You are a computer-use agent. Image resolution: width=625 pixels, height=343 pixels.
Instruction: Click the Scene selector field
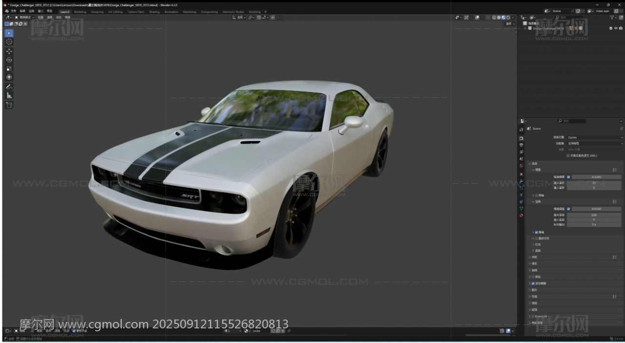[x=562, y=11]
